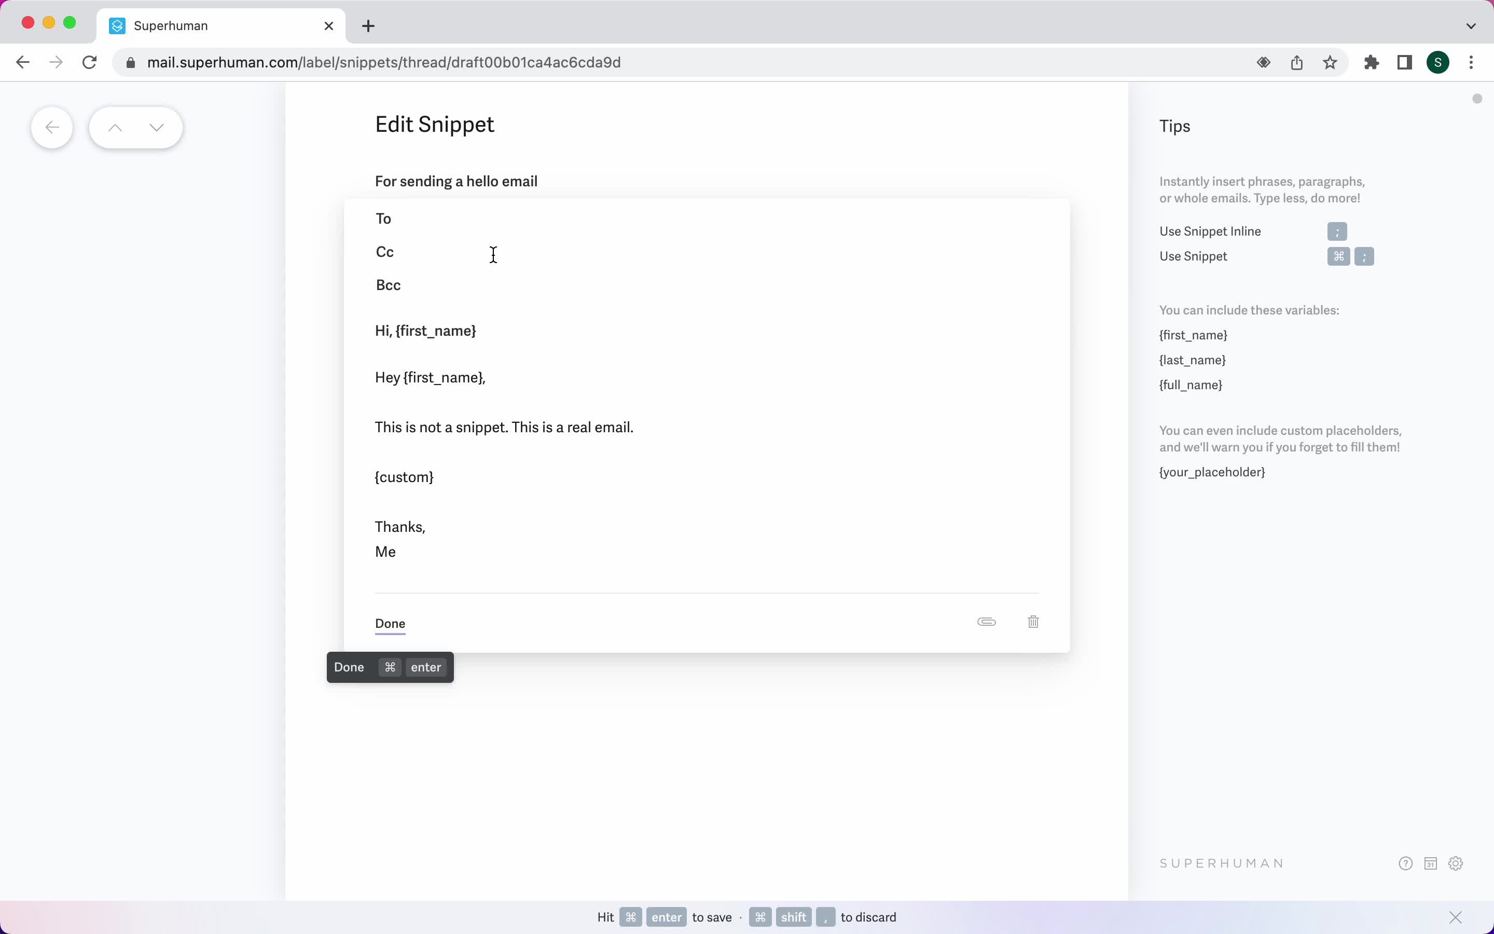Click the extension icon in address bar
This screenshot has height=934, width=1494.
[x=1263, y=62]
